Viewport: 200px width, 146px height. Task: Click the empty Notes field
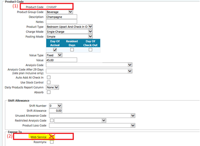coord(62,22)
